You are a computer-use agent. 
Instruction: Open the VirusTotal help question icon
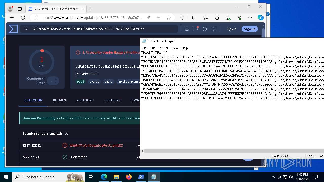click(205, 29)
